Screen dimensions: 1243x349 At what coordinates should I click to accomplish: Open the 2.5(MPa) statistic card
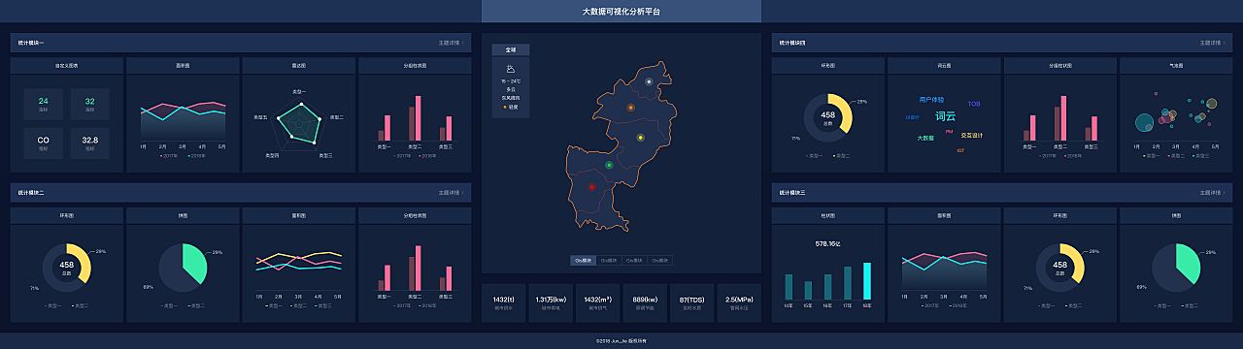click(x=739, y=302)
